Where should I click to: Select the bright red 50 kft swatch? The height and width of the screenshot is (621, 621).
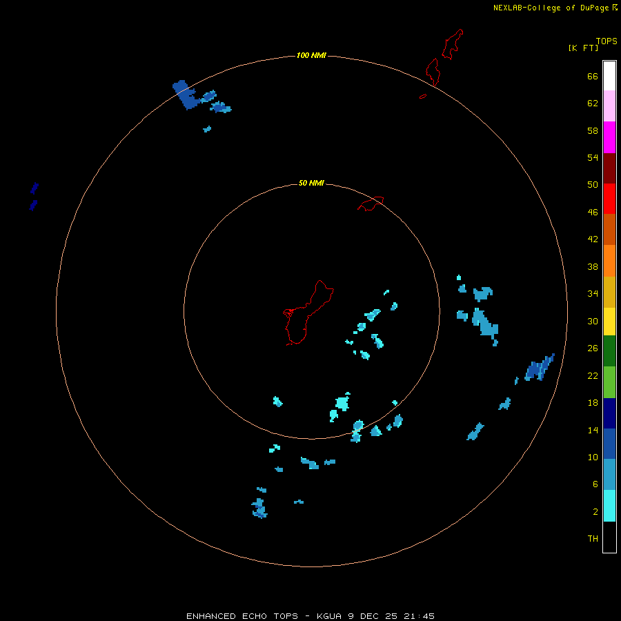click(609, 199)
